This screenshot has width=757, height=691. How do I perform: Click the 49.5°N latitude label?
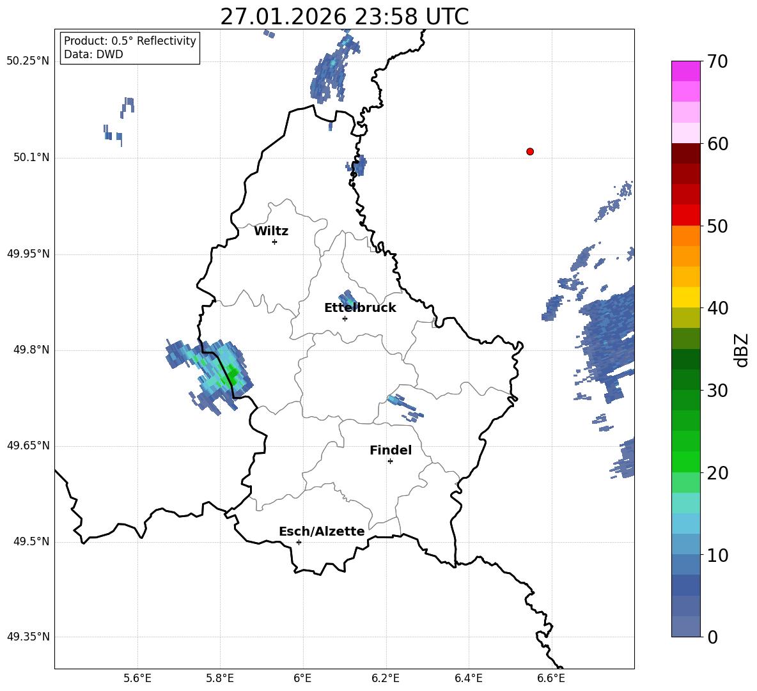click(31, 541)
